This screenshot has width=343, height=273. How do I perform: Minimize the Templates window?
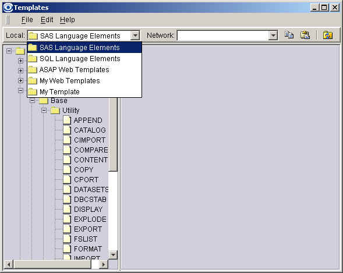tap(314, 8)
